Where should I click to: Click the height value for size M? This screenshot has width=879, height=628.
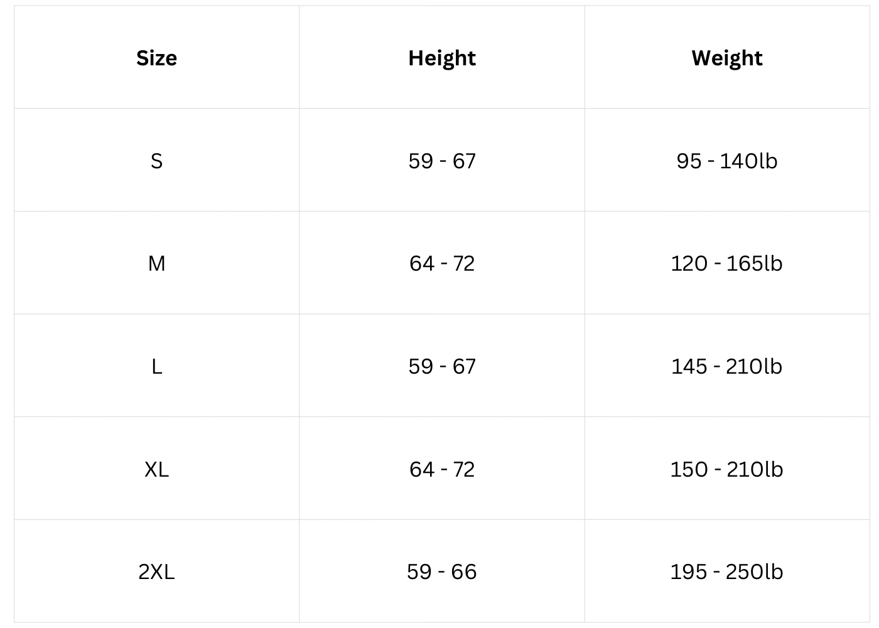pos(442,263)
